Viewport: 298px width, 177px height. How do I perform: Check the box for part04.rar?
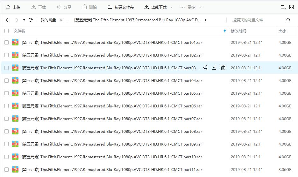pyautogui.click(x=7, y=80)
